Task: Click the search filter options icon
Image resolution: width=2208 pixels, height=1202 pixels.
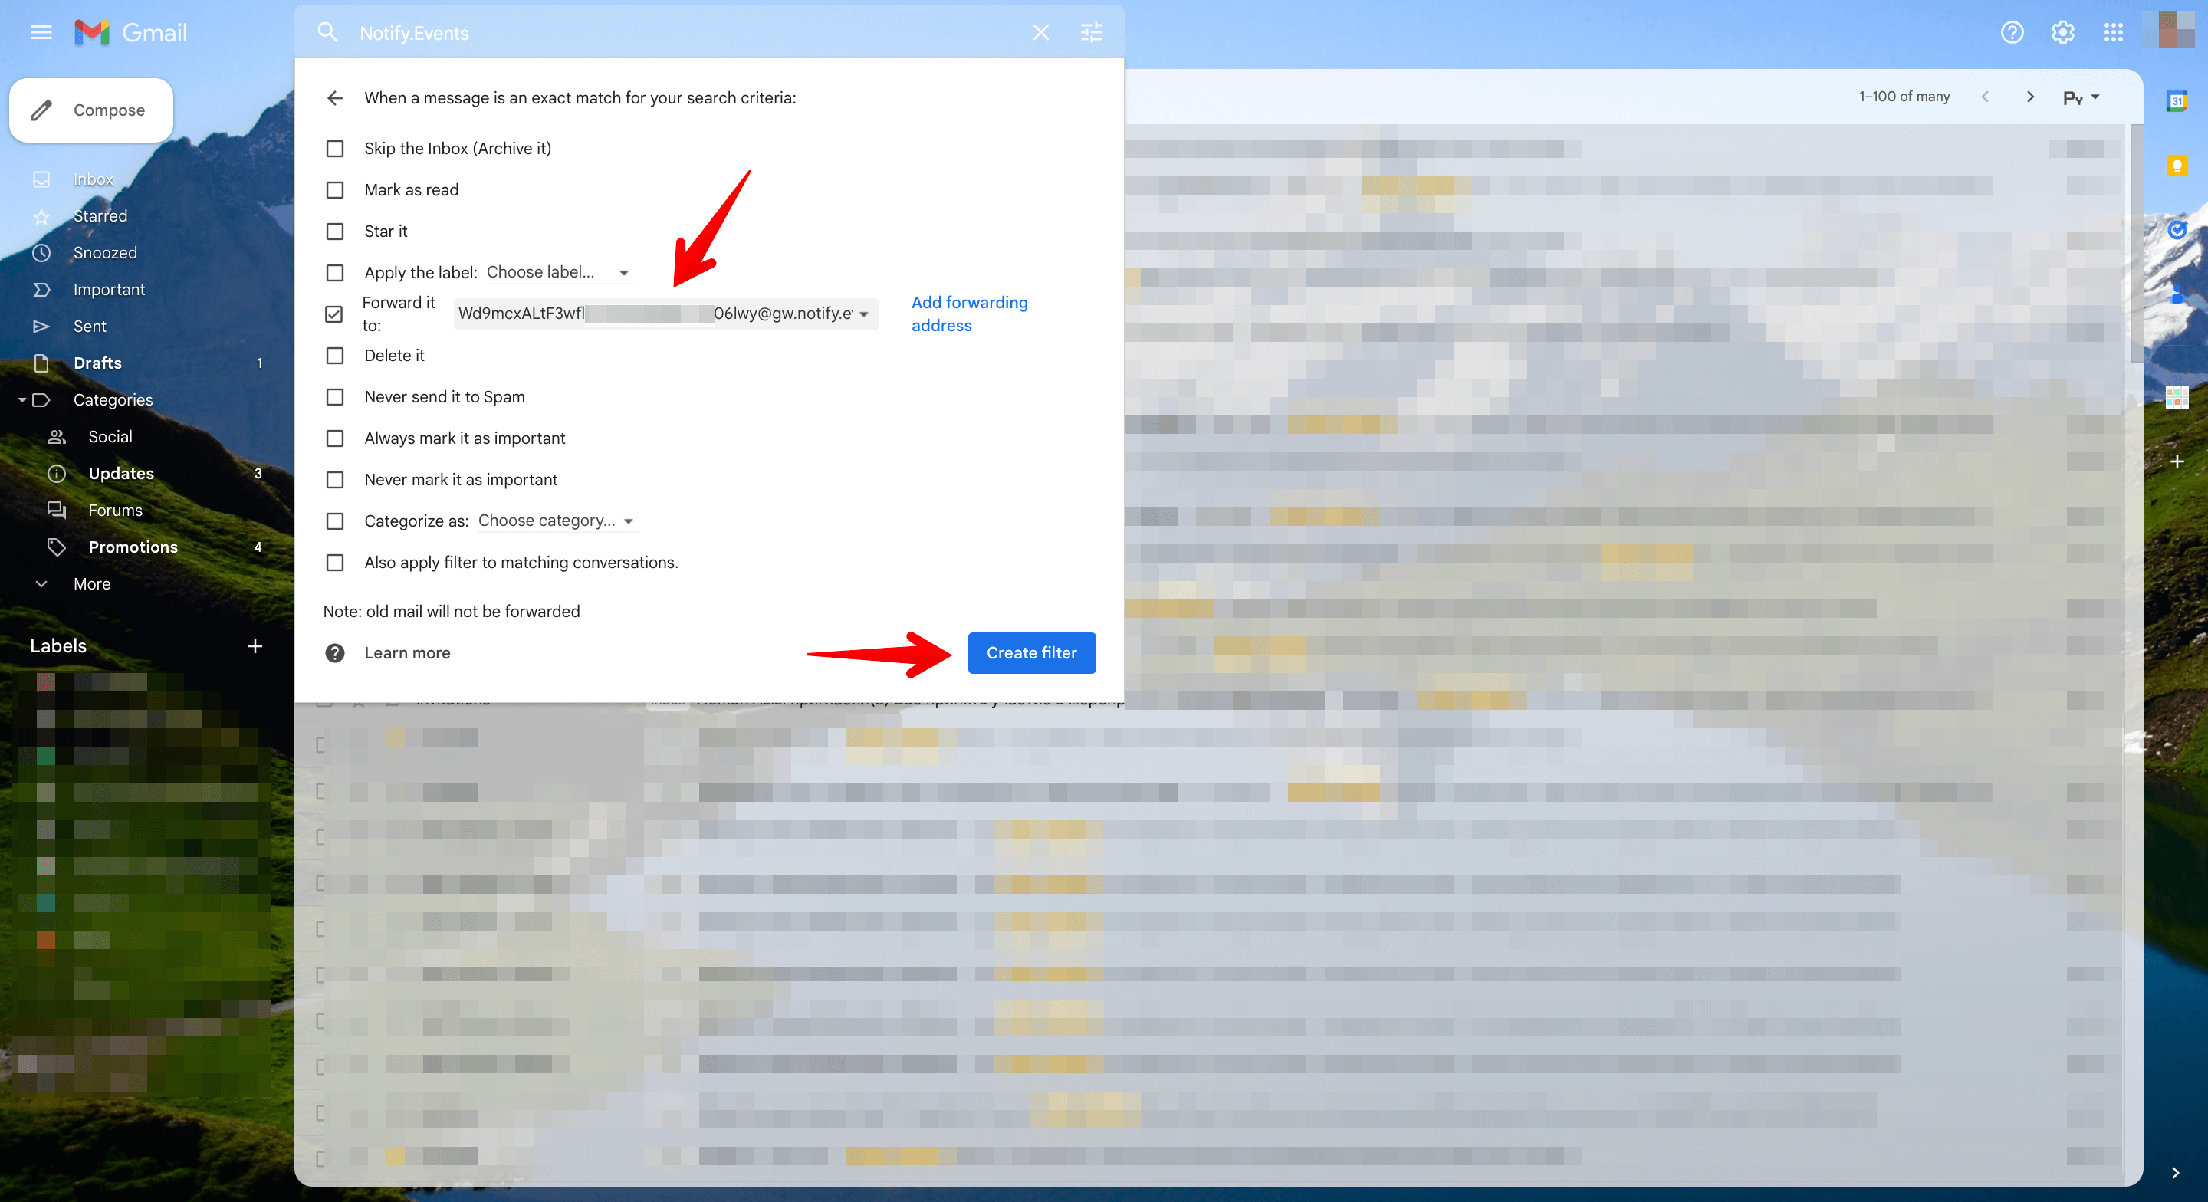Action: pos(1091,30)
